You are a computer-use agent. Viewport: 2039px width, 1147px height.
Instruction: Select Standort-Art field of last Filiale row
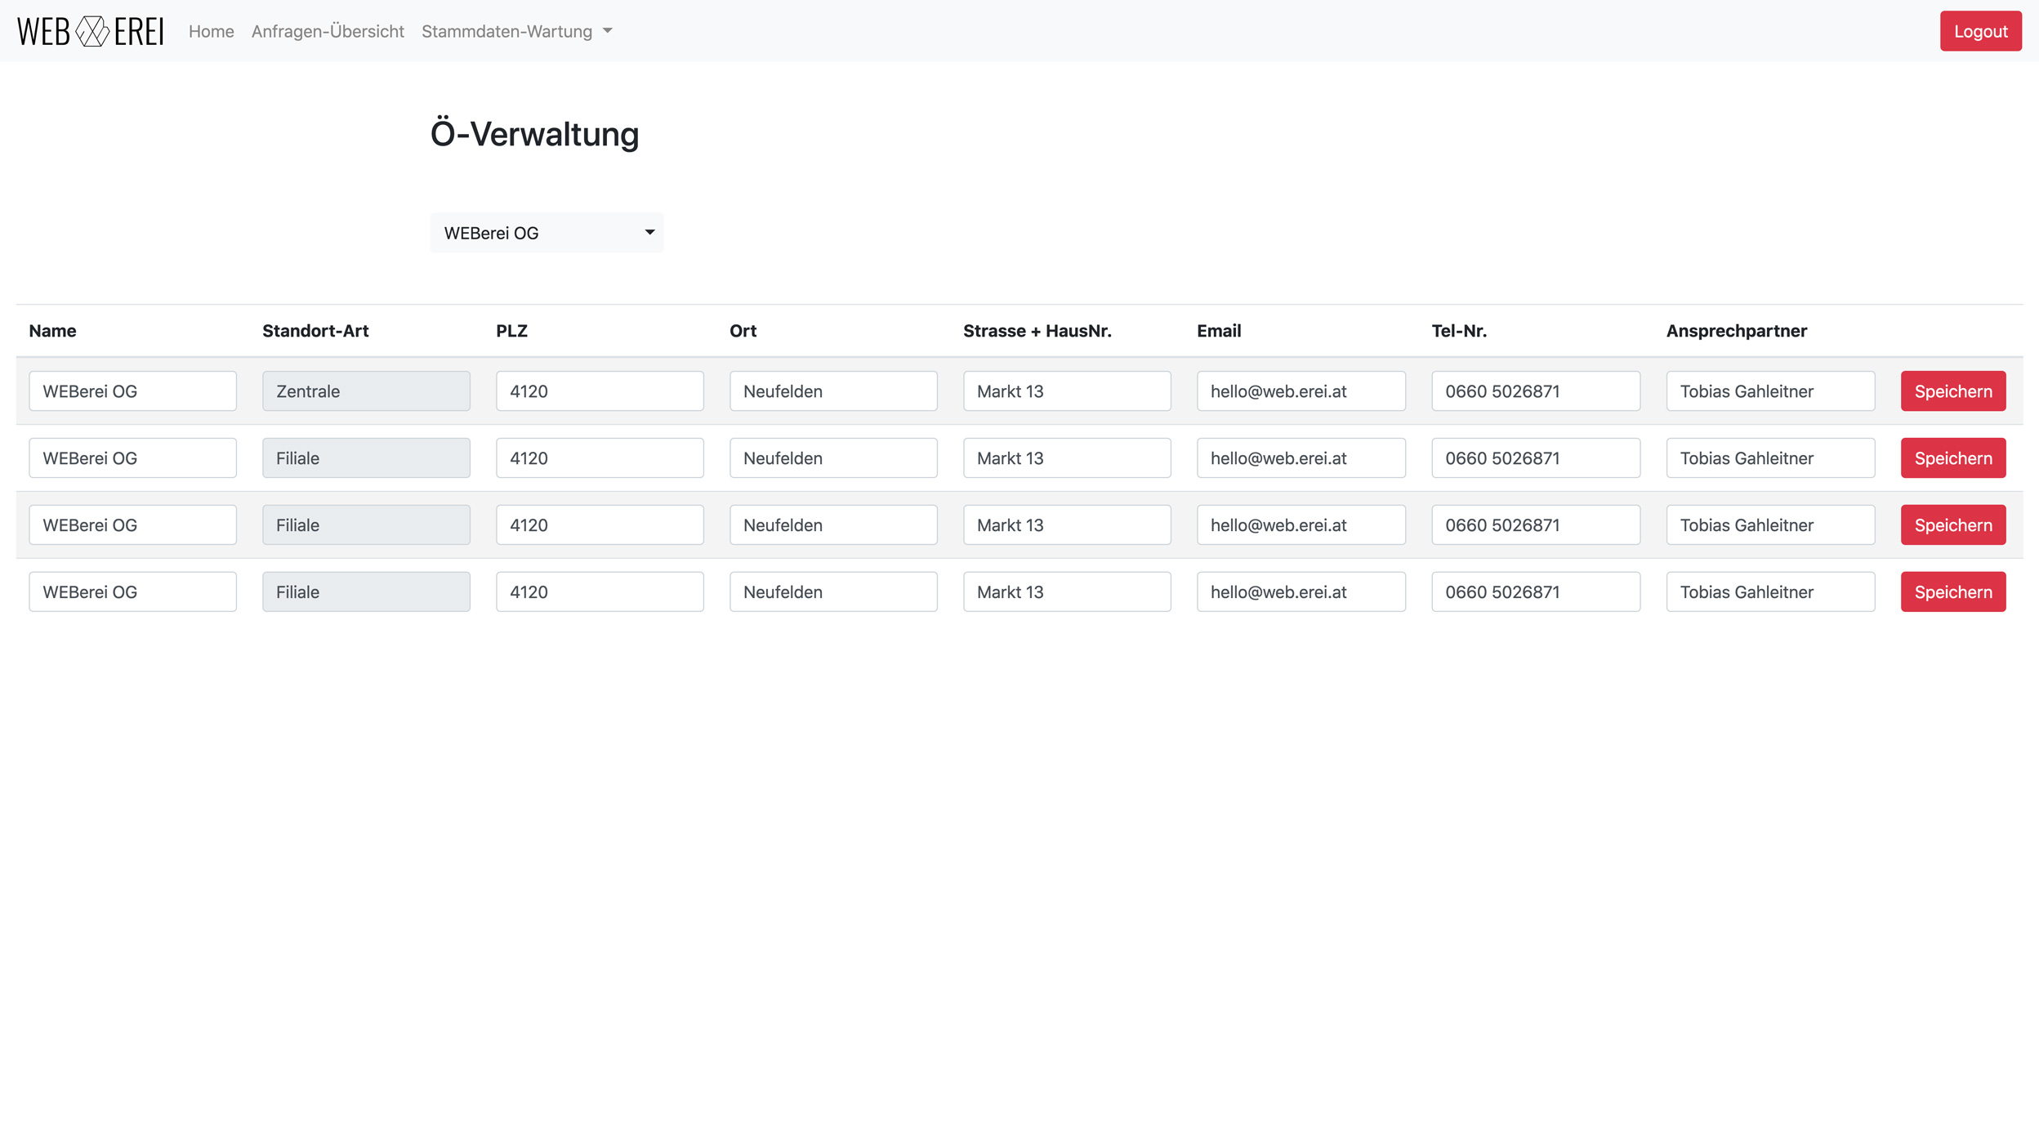pos(366,592)
